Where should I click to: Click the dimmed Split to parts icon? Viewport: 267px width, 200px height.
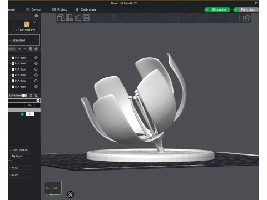105,18
